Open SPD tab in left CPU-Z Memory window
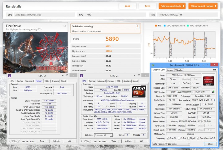The width and height of the screenshot is (223, 150). pos(47,81)
